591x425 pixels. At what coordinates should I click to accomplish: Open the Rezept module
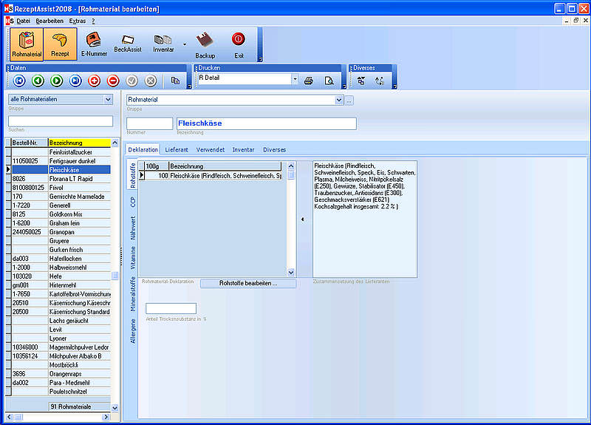pos(60,44)
